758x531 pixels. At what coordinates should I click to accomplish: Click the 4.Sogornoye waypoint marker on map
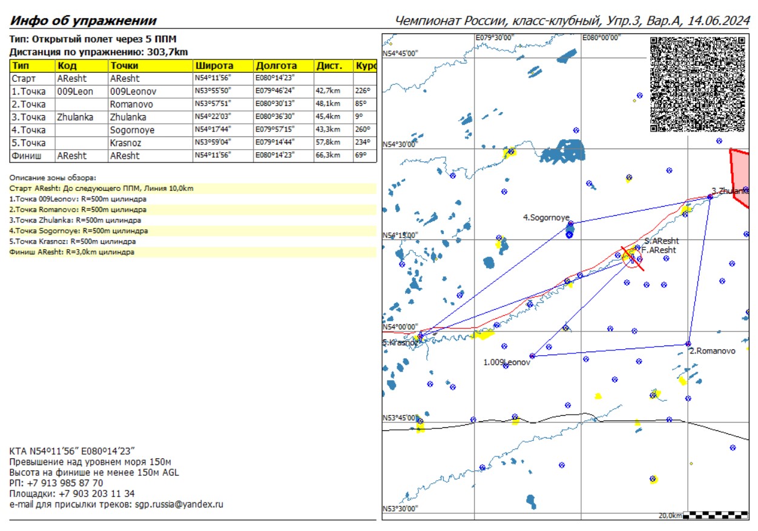570,224
